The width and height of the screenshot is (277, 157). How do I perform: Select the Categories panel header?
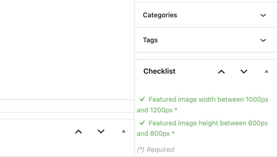[160, 15]
